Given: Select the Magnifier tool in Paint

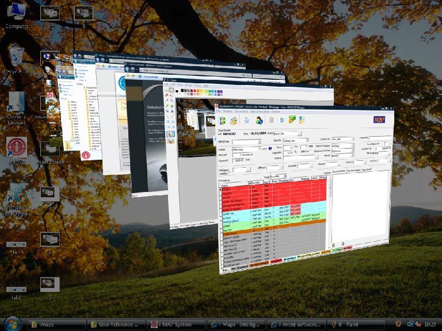Looking at the screenshot, I should click(172, 101).
